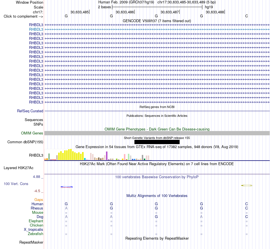
Task: Click the RHBDL3 label beside the GTEx chart
Action: point(36,155)
